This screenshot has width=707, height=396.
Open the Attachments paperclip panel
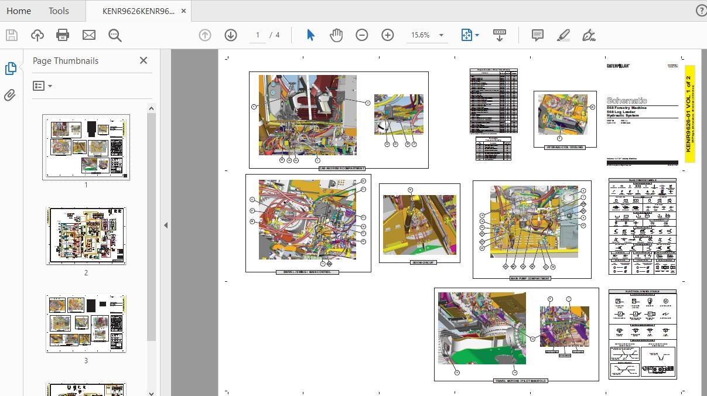click(11, 95)
